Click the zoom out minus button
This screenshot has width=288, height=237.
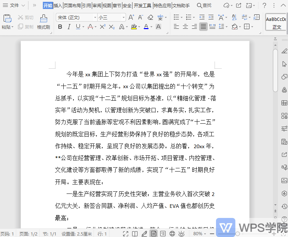[212, 234]
